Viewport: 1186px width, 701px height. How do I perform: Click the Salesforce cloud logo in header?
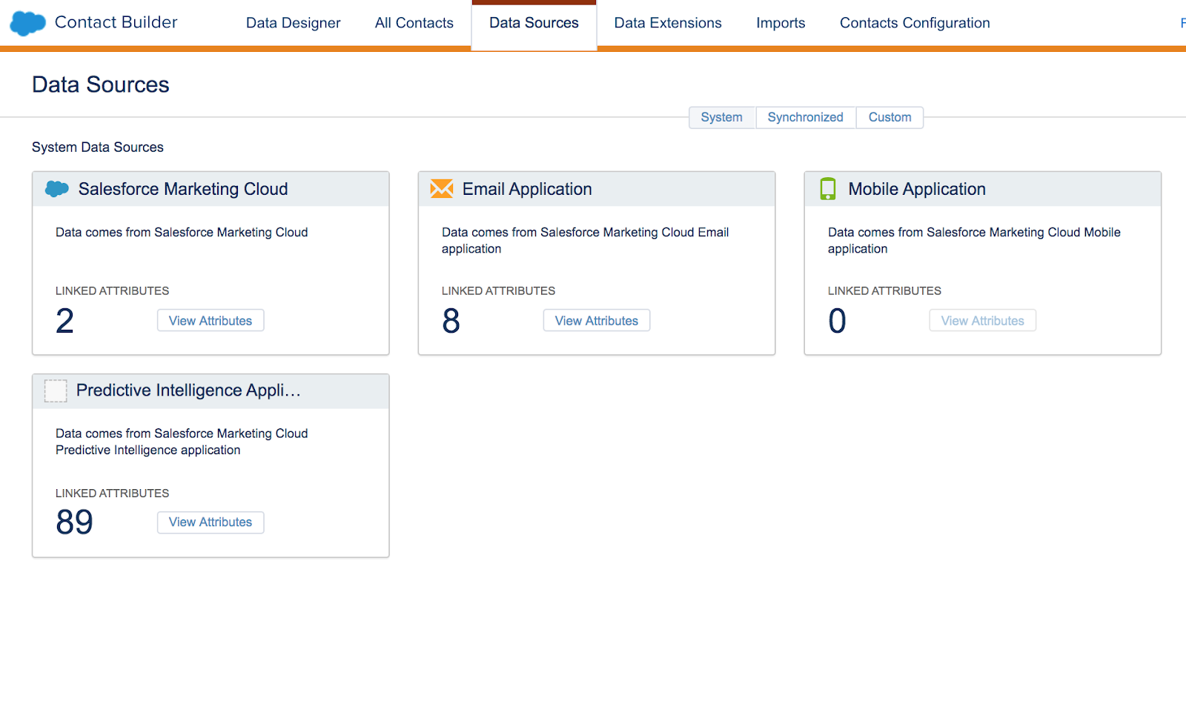coord(28,23)
